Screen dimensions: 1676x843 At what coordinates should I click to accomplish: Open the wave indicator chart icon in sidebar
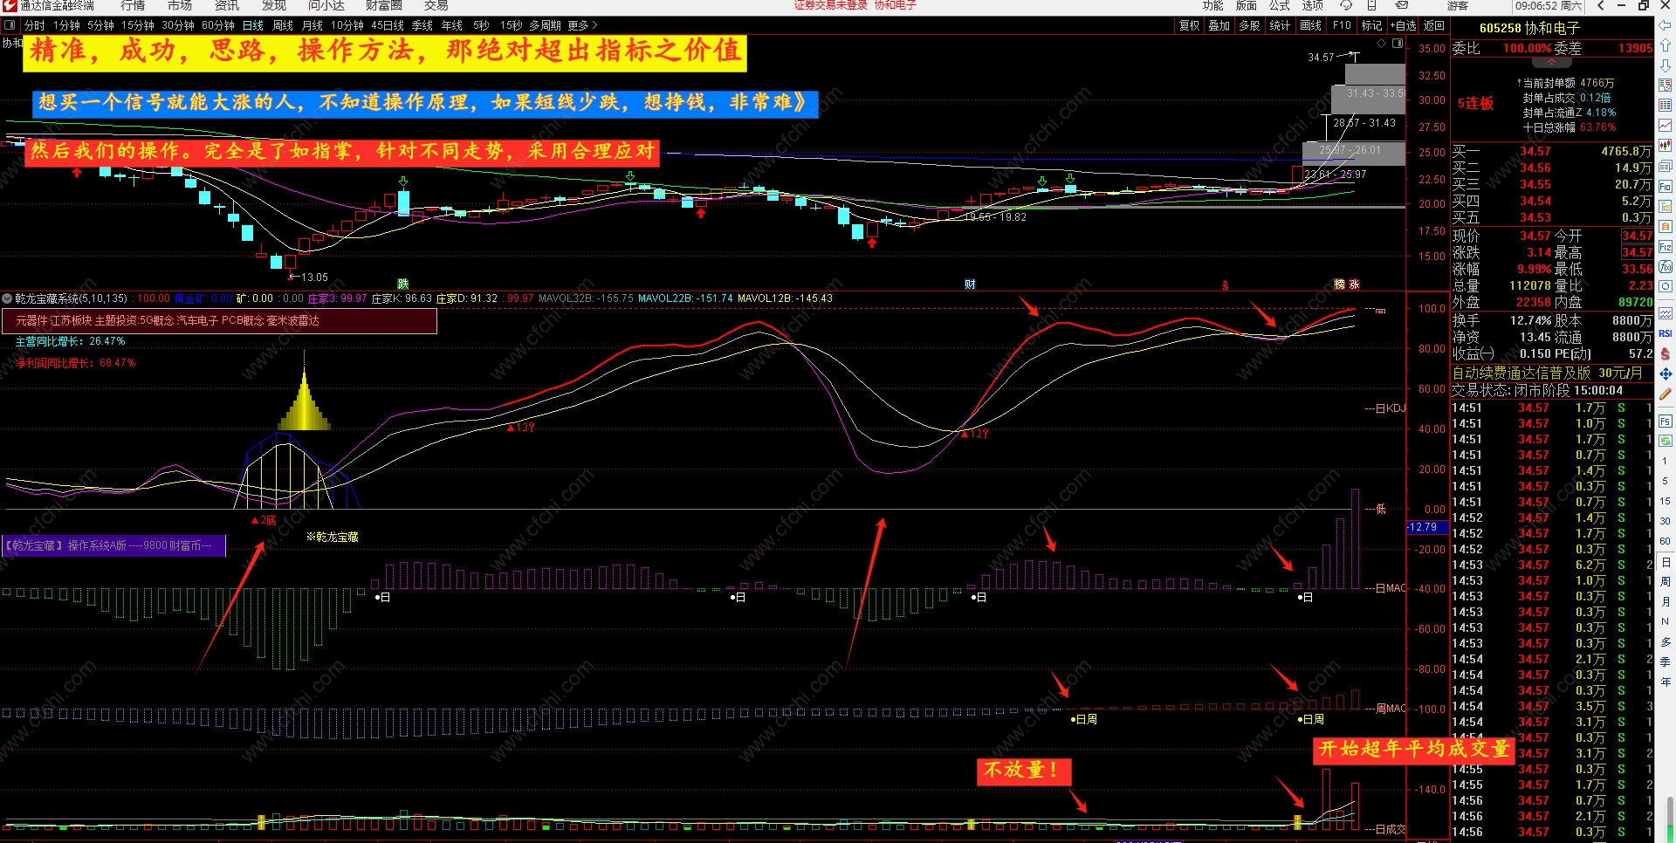tap(1666, 313)
